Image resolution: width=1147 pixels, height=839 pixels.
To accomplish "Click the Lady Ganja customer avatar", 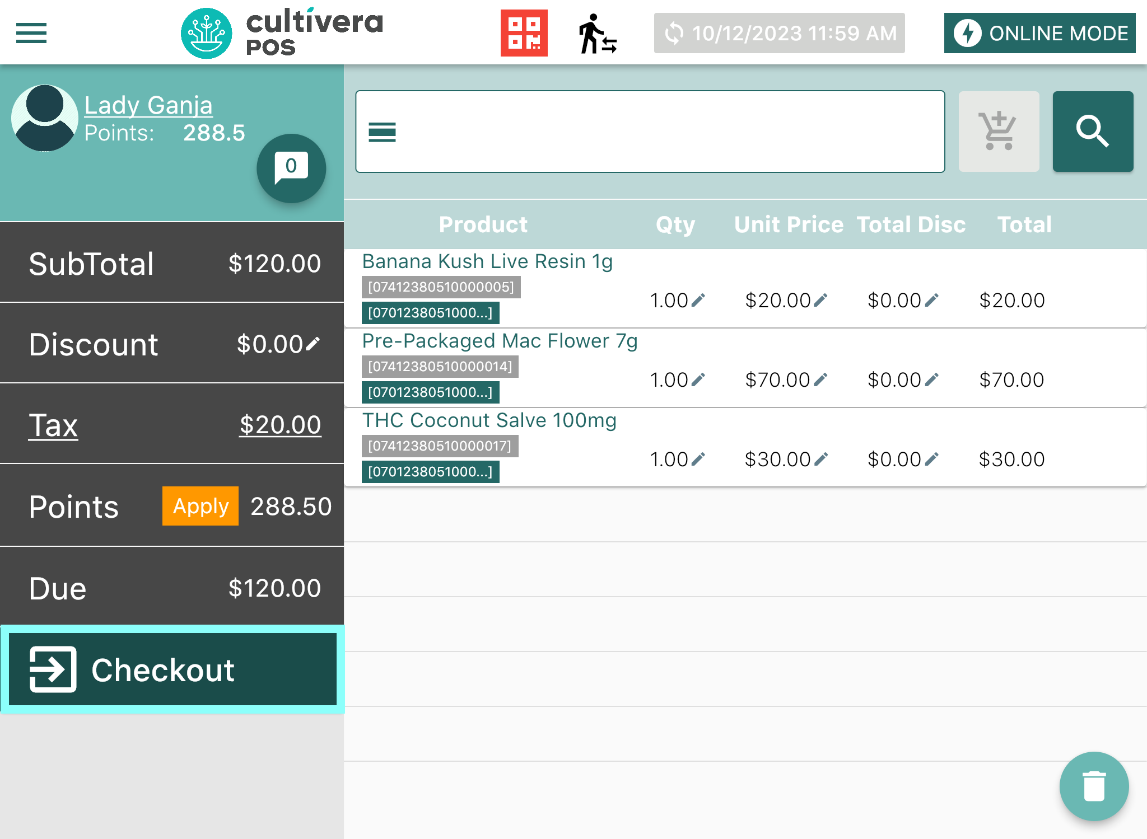I will [x=45, y=118].
